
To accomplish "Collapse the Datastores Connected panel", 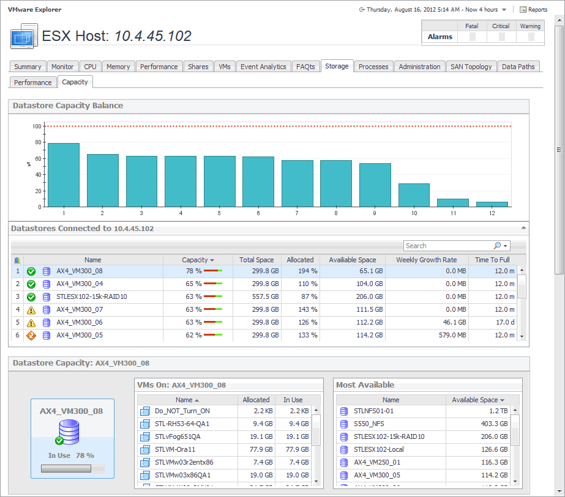I will (x=523, y=227).
